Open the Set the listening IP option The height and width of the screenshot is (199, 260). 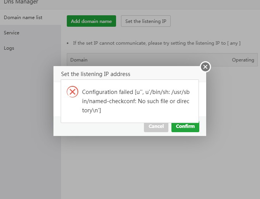[x=145, y=21]
